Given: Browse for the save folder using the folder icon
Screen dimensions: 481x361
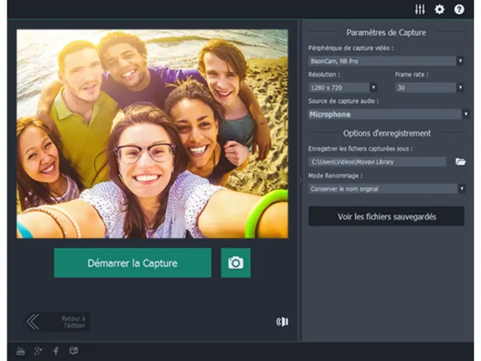Looking at the screenshot, I should tap(461, 161).
